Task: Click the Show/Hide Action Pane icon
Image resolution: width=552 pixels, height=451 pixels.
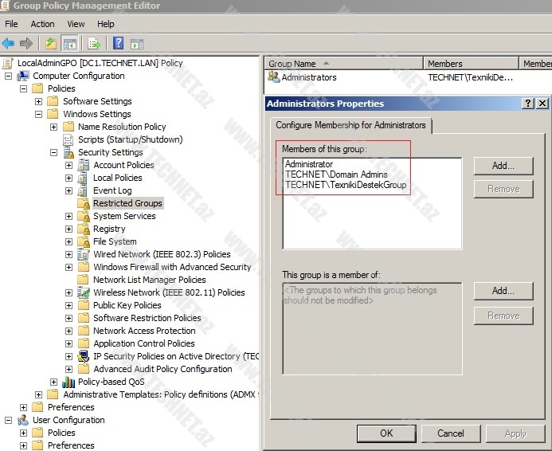Action: click(137, 44)
